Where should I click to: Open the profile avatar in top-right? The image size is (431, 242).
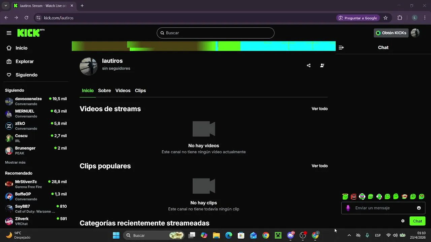point(415,33)
